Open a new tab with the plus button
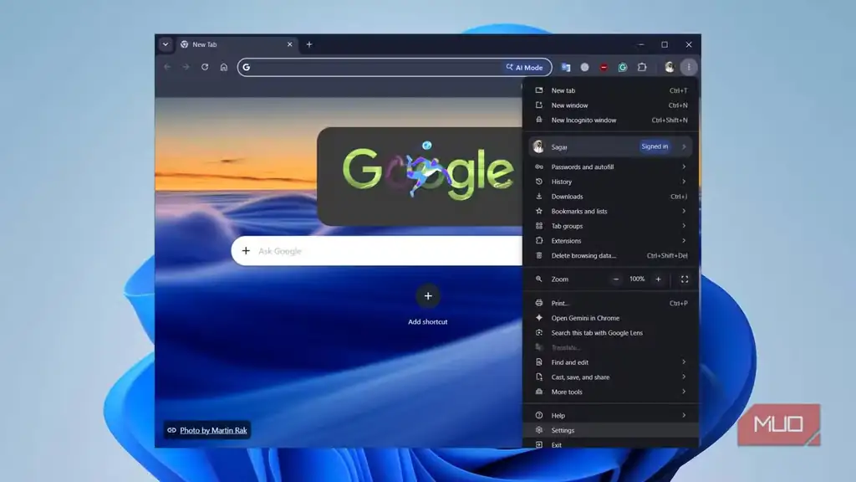The image size is (856, 482). [309, 44]
